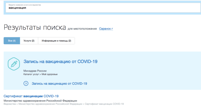201x110 pixels.
Task: Go to "Каталог услуг" breadcrumb
Action: point(31,74)
